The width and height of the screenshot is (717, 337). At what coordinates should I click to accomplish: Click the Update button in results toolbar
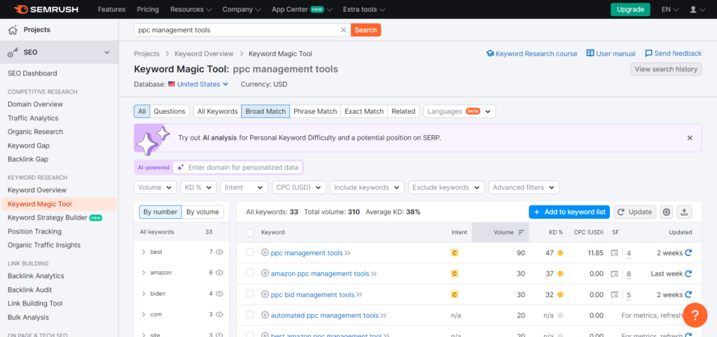pyautogui.click(x=634, y=212)
